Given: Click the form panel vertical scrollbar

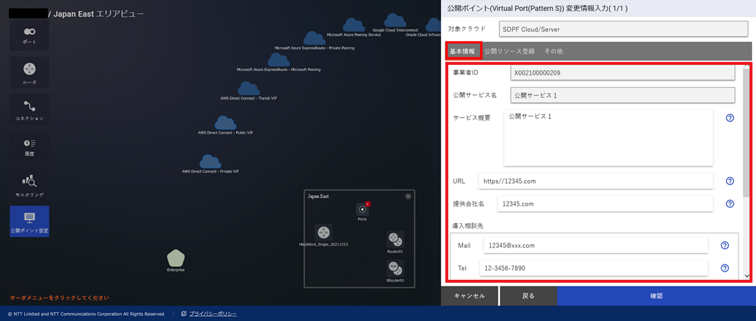Looking at the screenshot, I should point(747,133).
